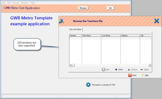Image resolution: width=162 pixels, height=99 pixels.
Task: Click the scroll right arrow of list
Action: point(150,65)
